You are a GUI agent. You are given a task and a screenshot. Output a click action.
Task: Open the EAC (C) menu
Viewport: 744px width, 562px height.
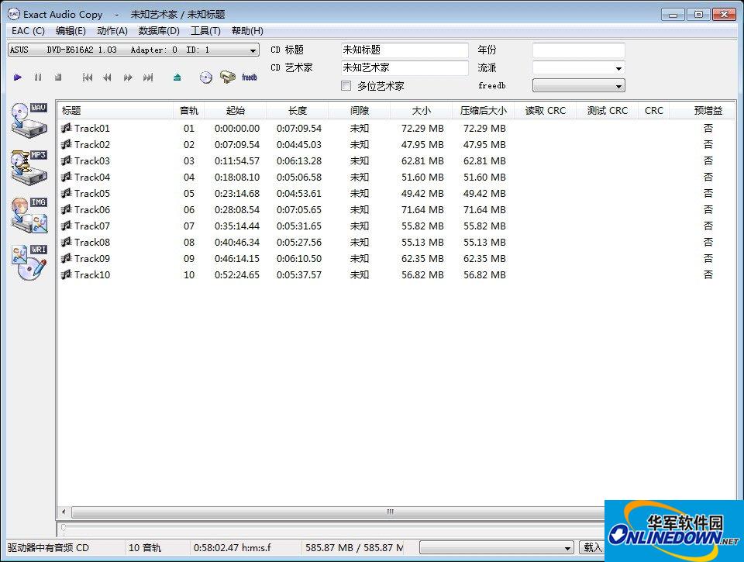[x=28, y=31]
